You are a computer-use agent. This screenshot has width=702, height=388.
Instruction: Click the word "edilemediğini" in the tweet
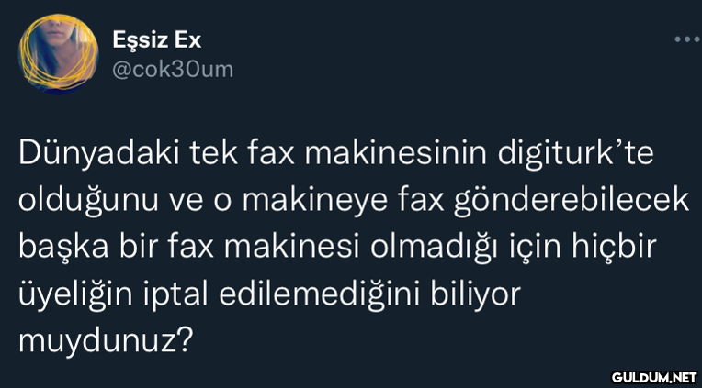pos(320,295)
